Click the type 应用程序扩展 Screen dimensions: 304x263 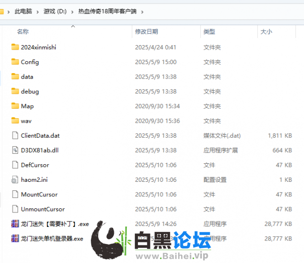click(221, 150)
